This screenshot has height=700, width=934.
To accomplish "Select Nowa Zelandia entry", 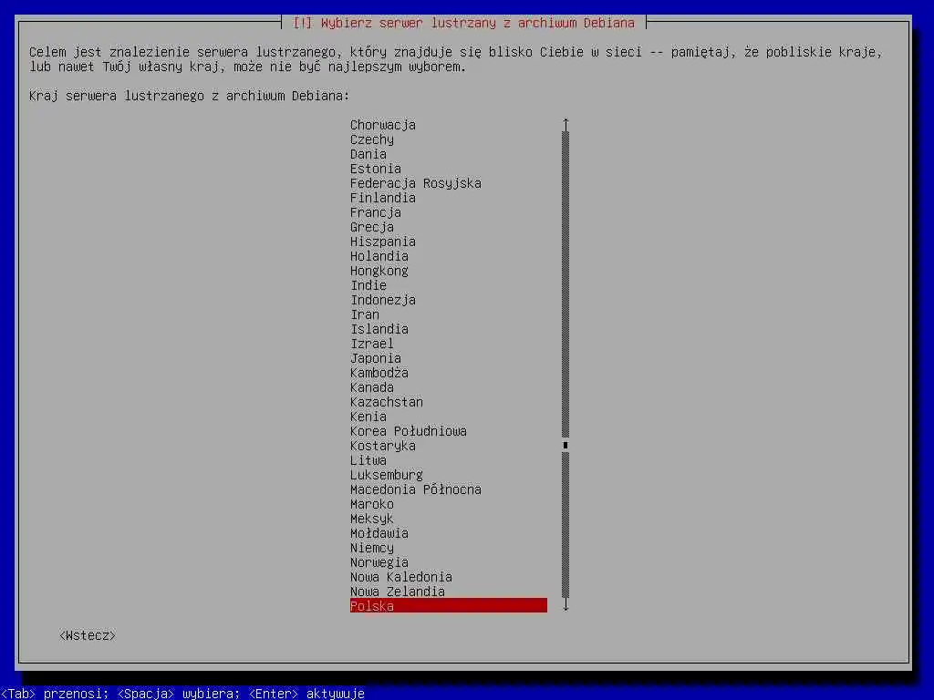I will point(398,592).
